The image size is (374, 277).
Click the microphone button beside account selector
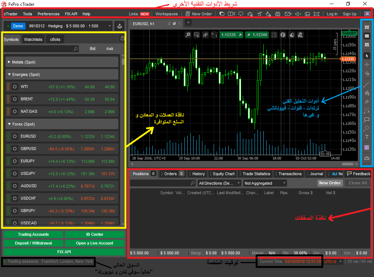[119, 26]
